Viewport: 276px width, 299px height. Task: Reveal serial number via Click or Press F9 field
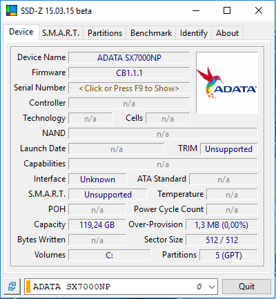coord(129,88)
